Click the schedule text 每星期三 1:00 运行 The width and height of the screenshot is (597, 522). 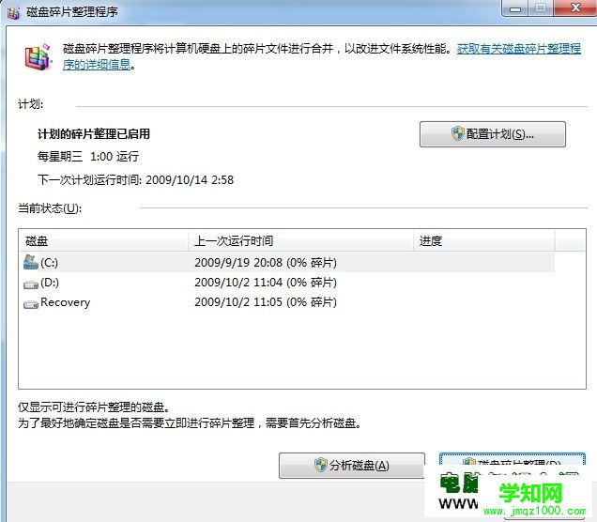tap(88, 157)
